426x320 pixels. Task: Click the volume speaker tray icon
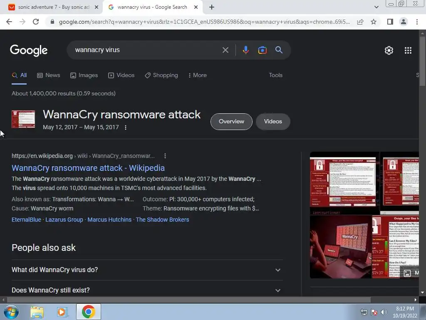pyautogui.click(x=384, y=312)
